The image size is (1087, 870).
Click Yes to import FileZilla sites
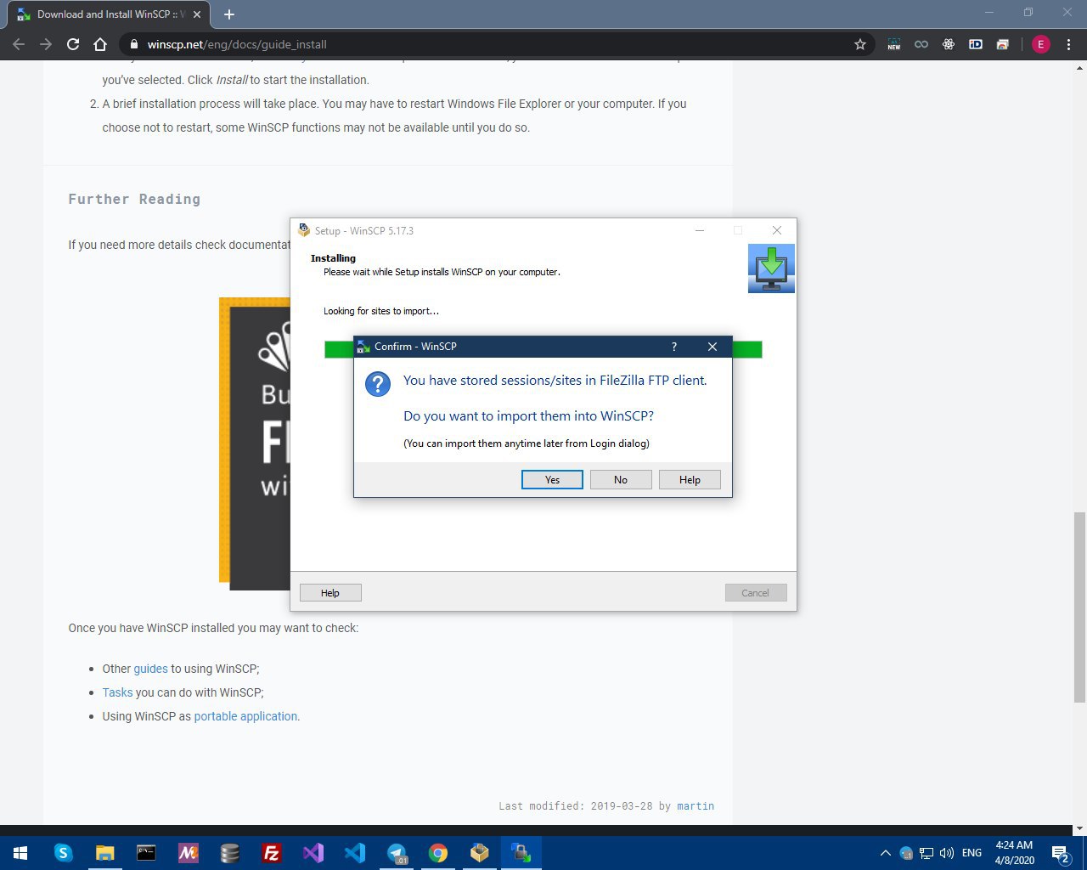pos(552,480)
